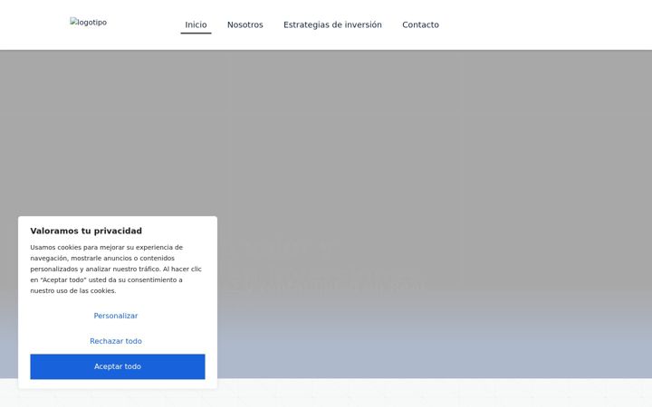Viewport: 652px width, 407px height.
Task: Click the logotipo image in header
Action: tap(88, 22)
